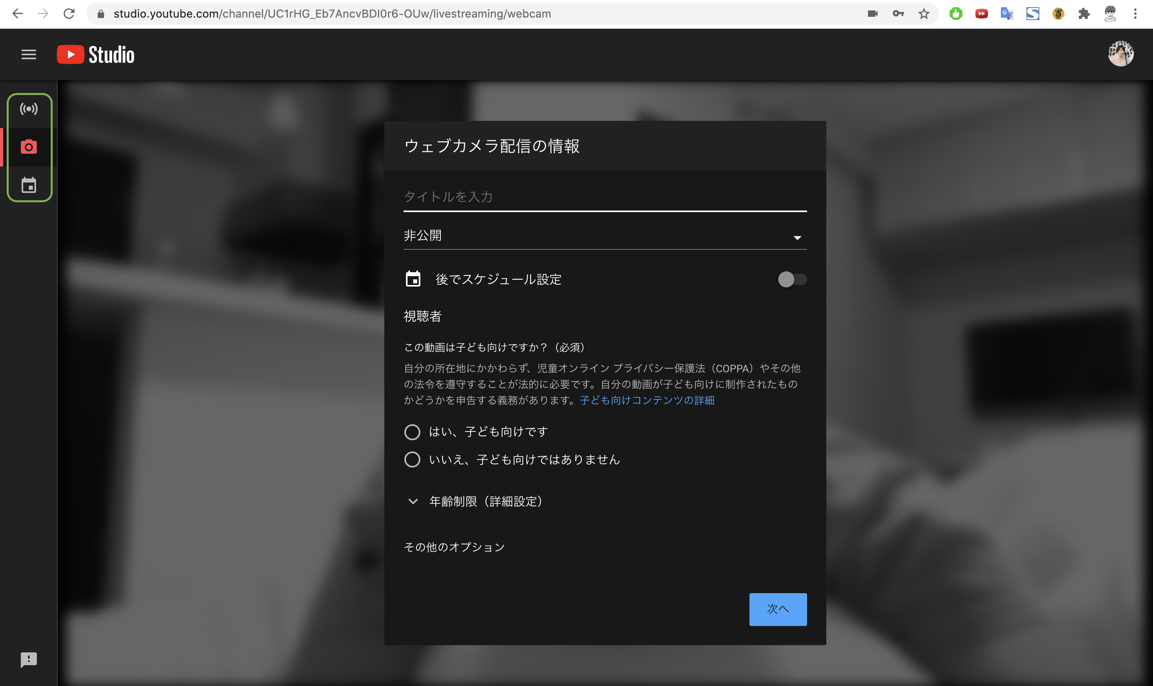
Task: Click the round orange extension icon
Action: click(1058, 14)
